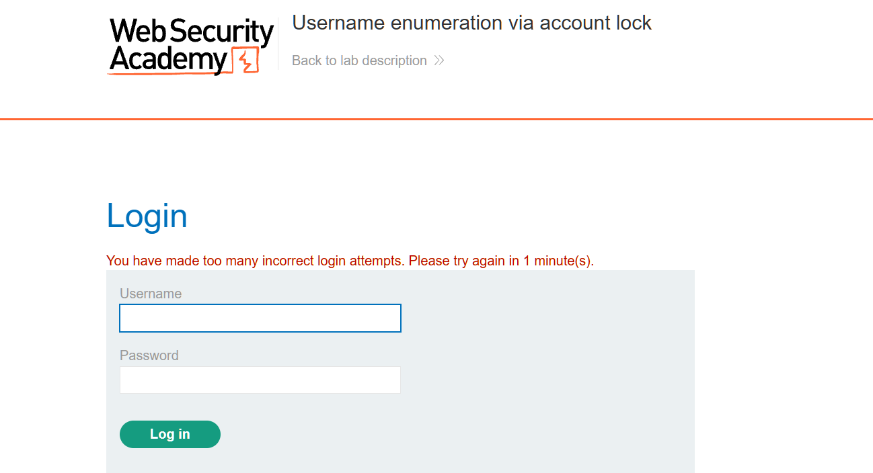The image size is (873, 473).
Task: Click the Password field label
Action: [149, 355]
